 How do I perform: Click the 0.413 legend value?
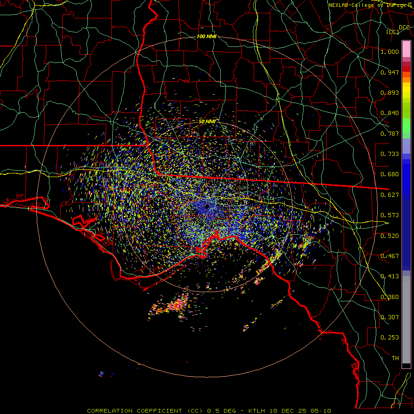[x=390, y=276]
